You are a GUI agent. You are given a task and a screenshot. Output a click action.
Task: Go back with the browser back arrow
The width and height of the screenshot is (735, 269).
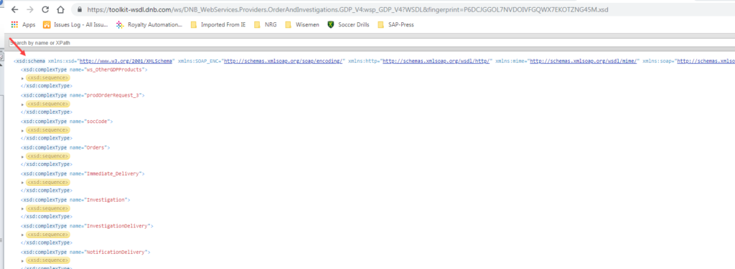[x=14, y=9]
